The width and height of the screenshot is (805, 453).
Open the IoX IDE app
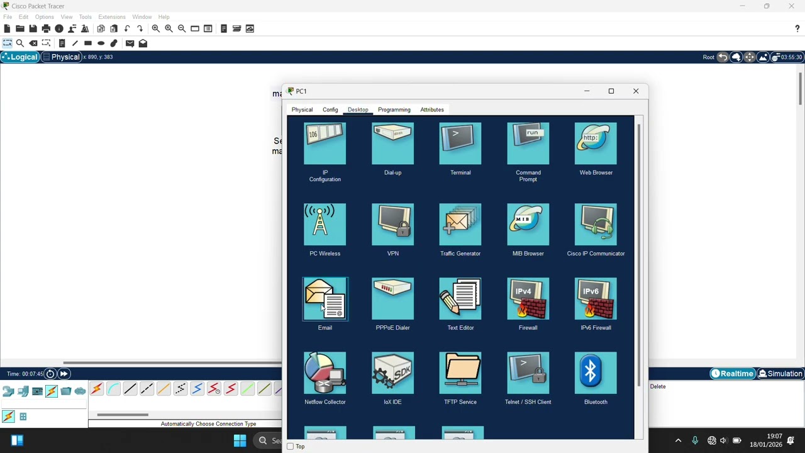[392, 378]
